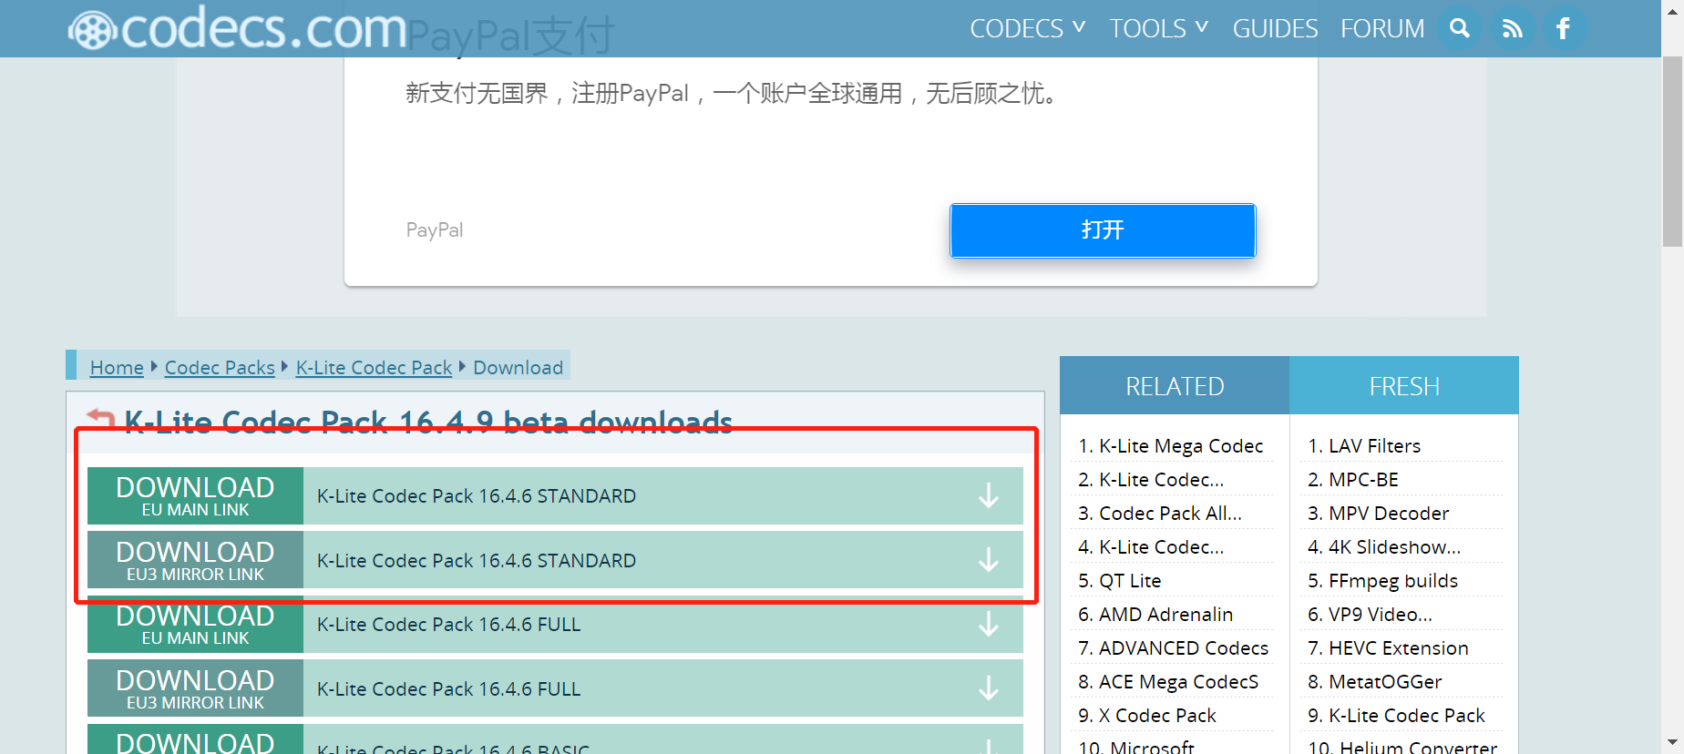Go to Home breadcrumb link
This screenshot has height=754, width=1684.
(x=117, y=368)
